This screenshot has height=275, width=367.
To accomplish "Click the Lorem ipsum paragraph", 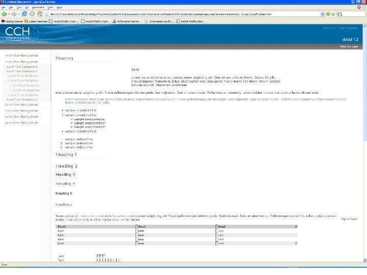I will 206,81.
